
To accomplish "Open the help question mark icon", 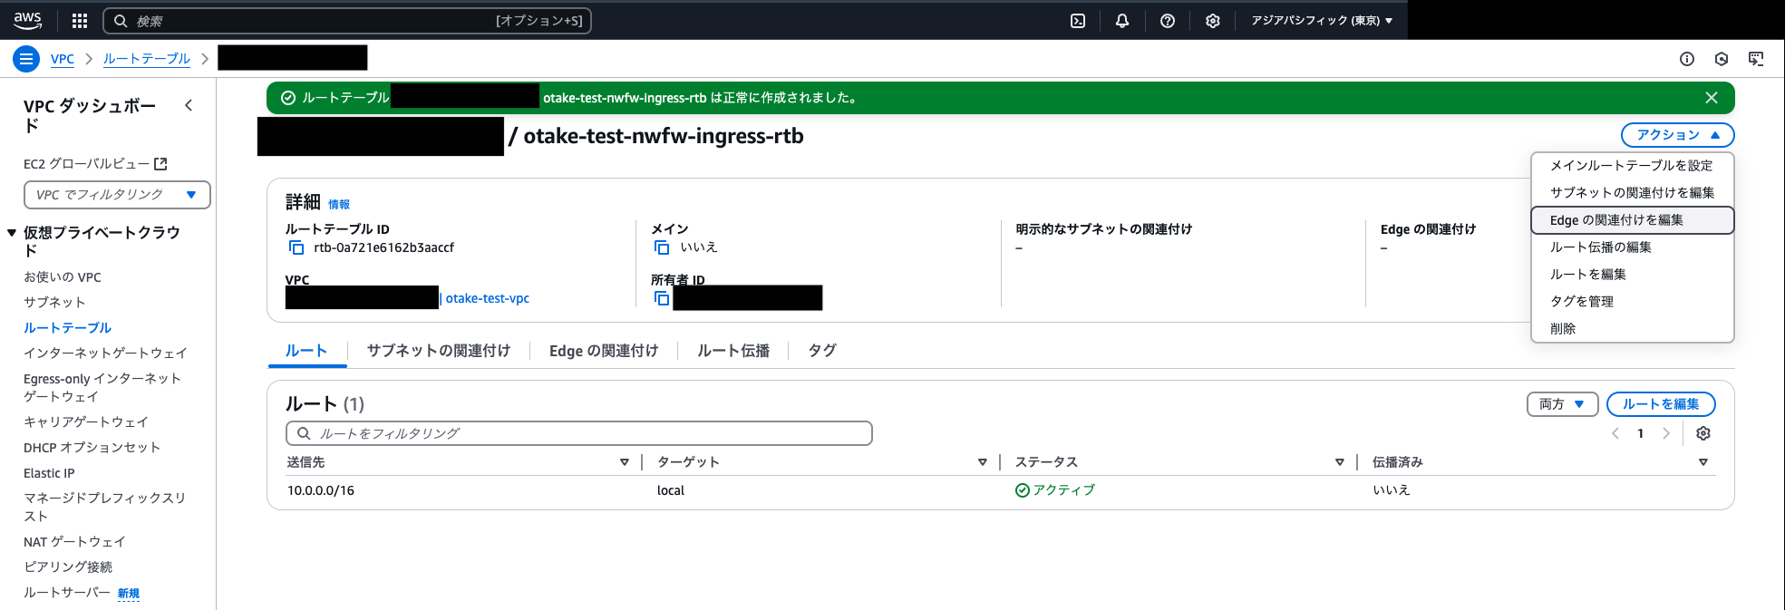I will point(1168,21).
